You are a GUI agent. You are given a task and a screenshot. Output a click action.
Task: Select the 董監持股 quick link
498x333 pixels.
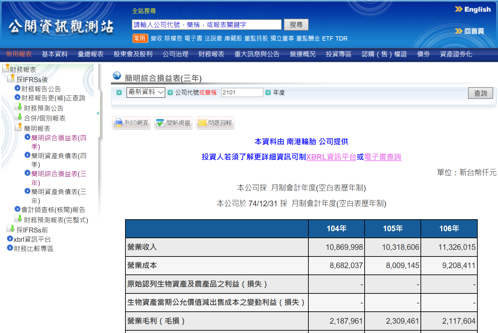[256, 38]
